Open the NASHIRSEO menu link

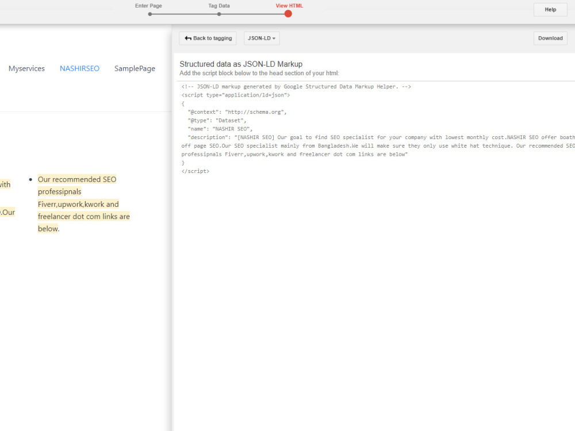(79, 68)
